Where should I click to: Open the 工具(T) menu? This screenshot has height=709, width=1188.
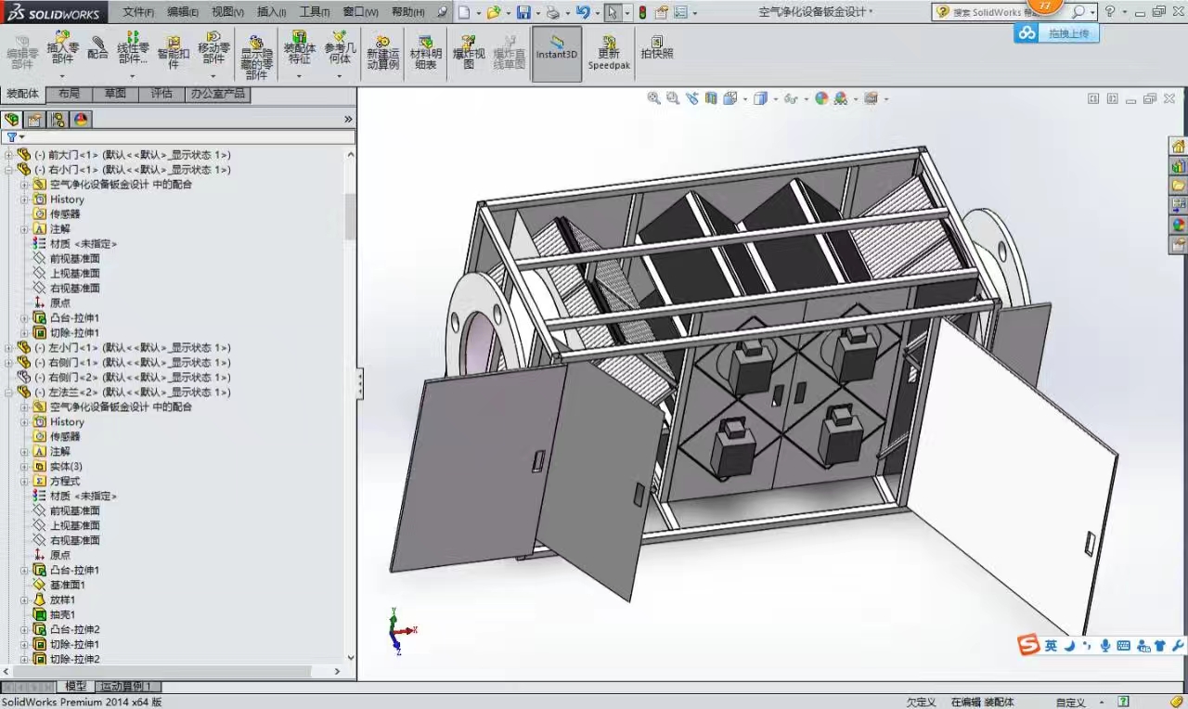pos(315,12)
